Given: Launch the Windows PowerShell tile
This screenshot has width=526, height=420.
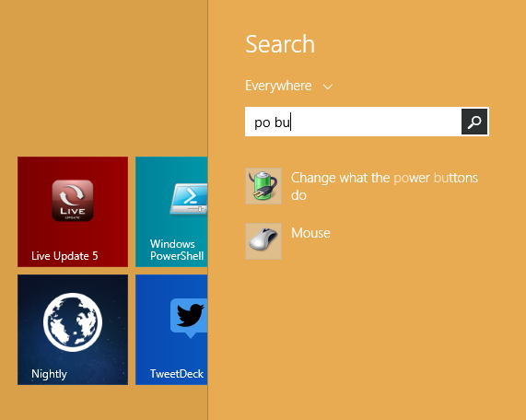Looking at the screenshot, I should [171, 212].
